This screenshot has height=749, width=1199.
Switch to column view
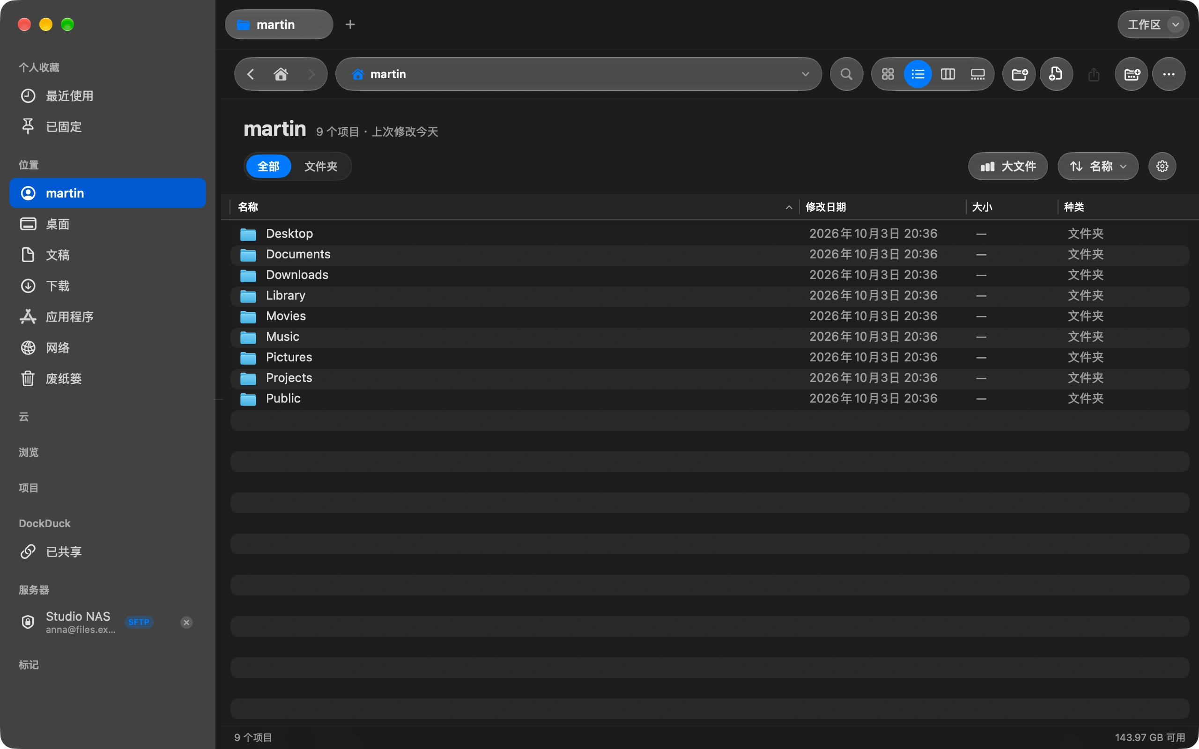click(948, 74)
